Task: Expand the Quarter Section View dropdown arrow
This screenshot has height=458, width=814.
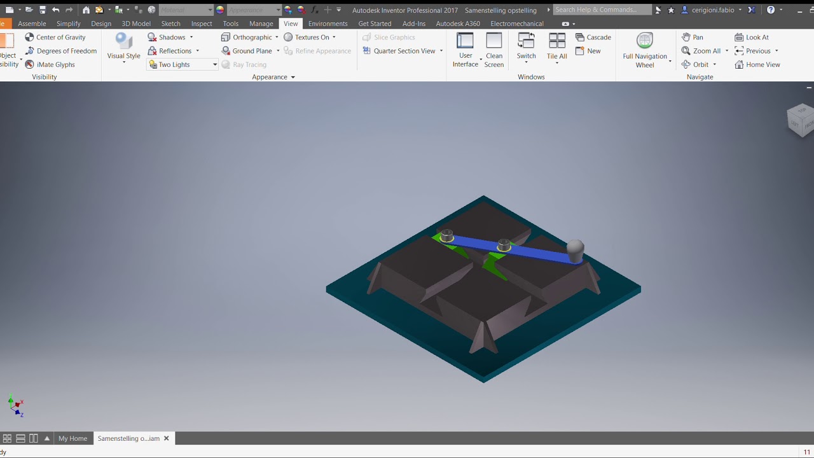Action: 441,51
